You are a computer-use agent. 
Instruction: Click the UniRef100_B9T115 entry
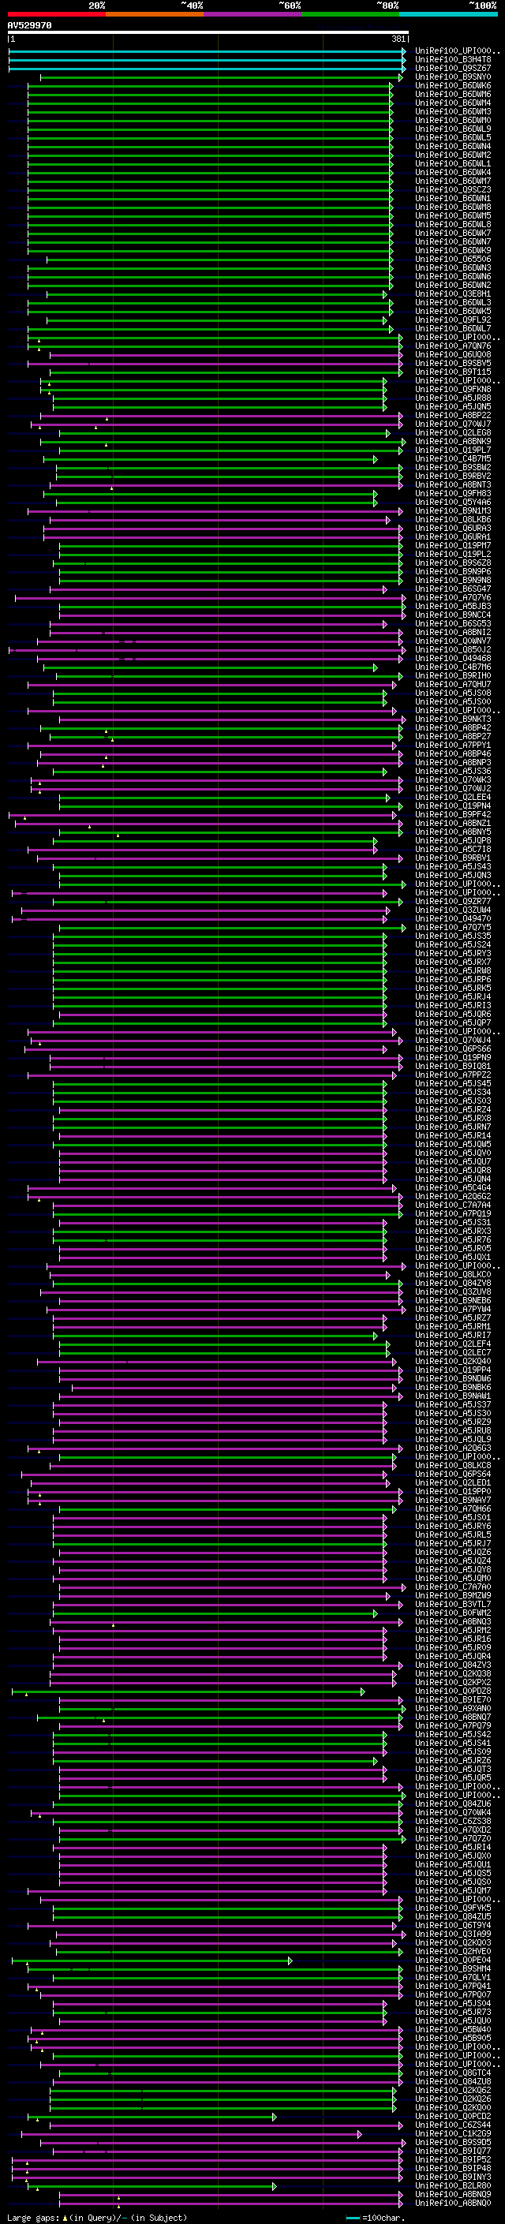(x=453, y=372)
